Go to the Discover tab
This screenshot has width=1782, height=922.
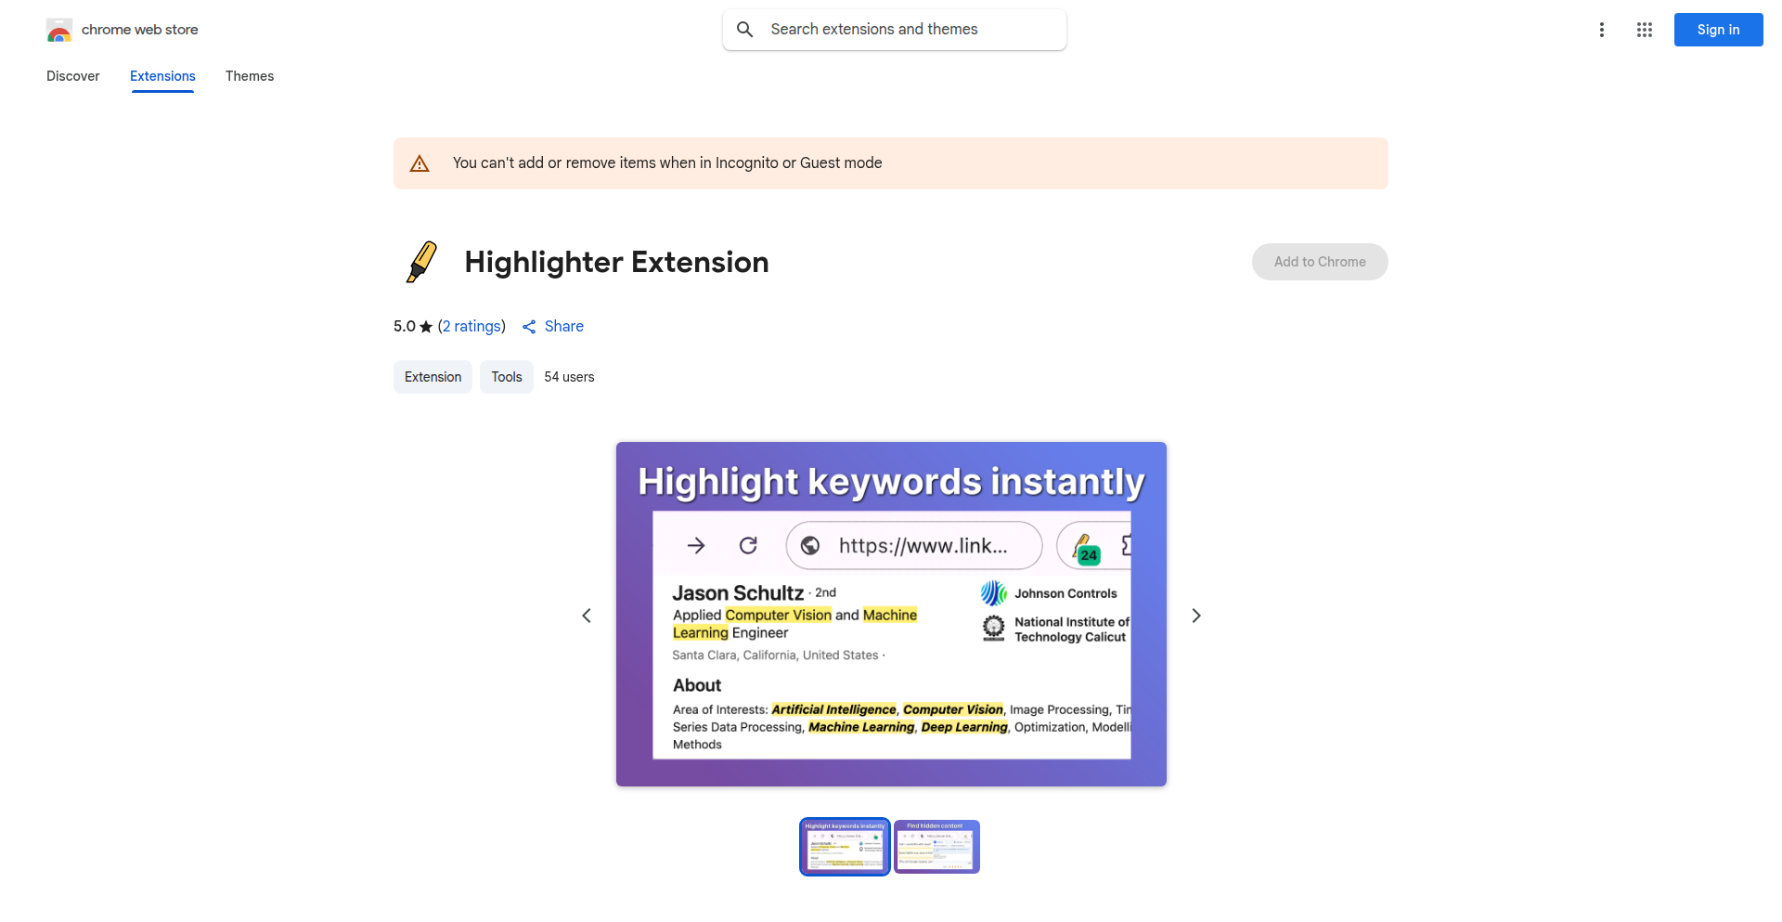73,76
